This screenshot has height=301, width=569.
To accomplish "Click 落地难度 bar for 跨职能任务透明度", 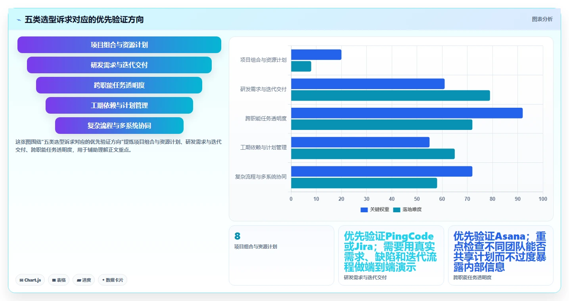I will pyautogui.click(x=381, y=124).
